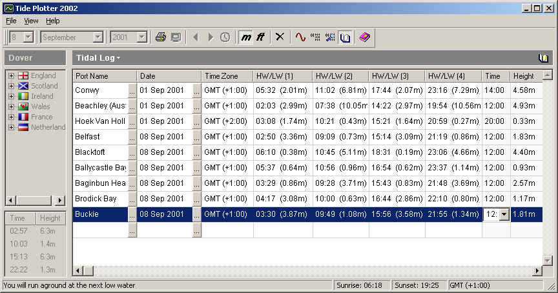Click the print preview monitor icon
Image resolution: width=558 pixels, height=293 pixels.
click(176, 37)
